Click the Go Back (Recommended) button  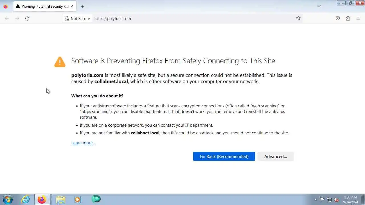click(x=224, y=156)
